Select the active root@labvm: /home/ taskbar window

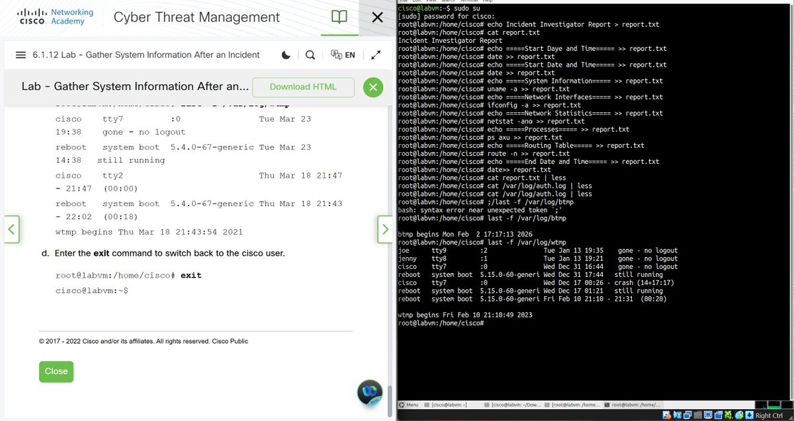pyautogui.click(x=633, y=404)
